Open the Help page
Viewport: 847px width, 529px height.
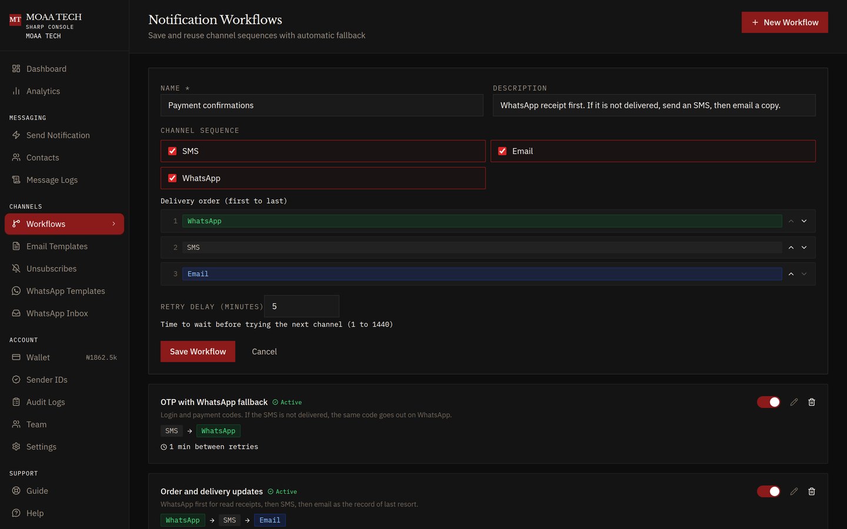pos(64,513)
